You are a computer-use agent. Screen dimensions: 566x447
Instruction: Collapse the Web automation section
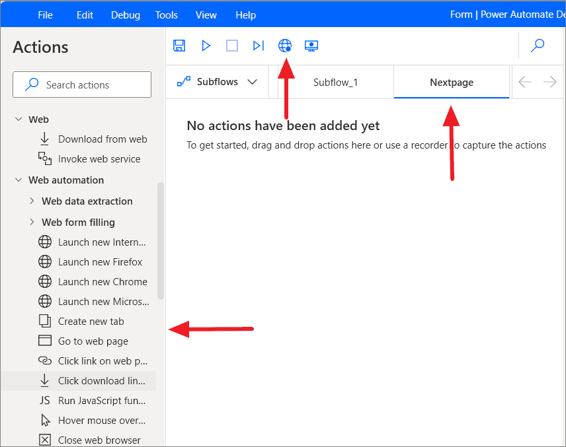point(19,180)
